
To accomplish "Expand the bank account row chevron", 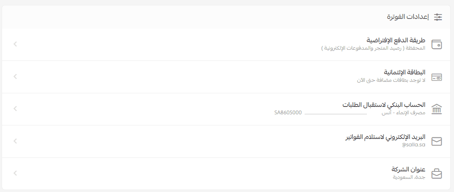I will [15, 109].
